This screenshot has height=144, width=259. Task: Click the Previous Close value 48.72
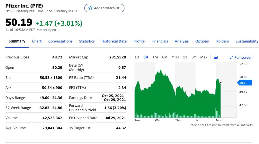[x=57, y=57]
